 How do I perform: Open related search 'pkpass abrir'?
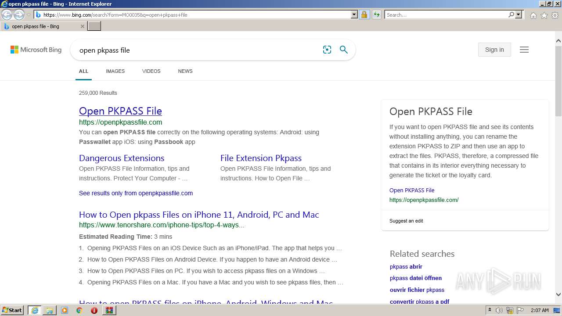tap(406, 266)
